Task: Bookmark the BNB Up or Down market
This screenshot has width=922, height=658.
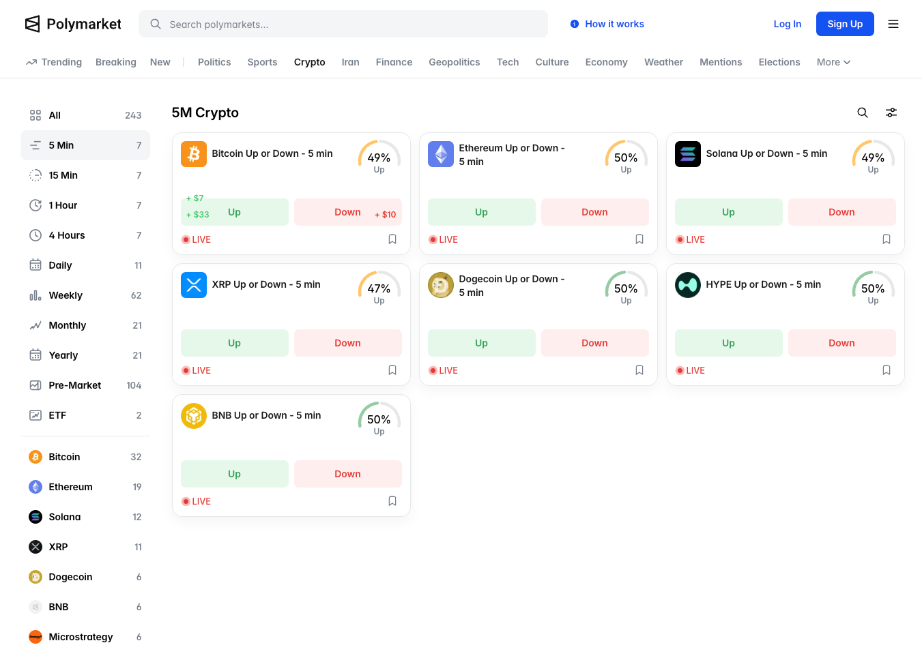Action: 392,501
